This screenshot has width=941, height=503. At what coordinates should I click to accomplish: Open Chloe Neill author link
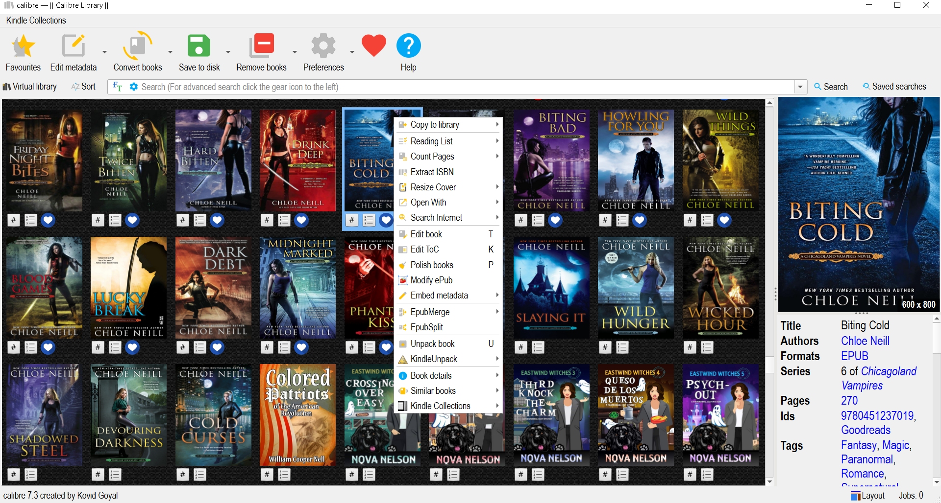click(x=865, y=341)
